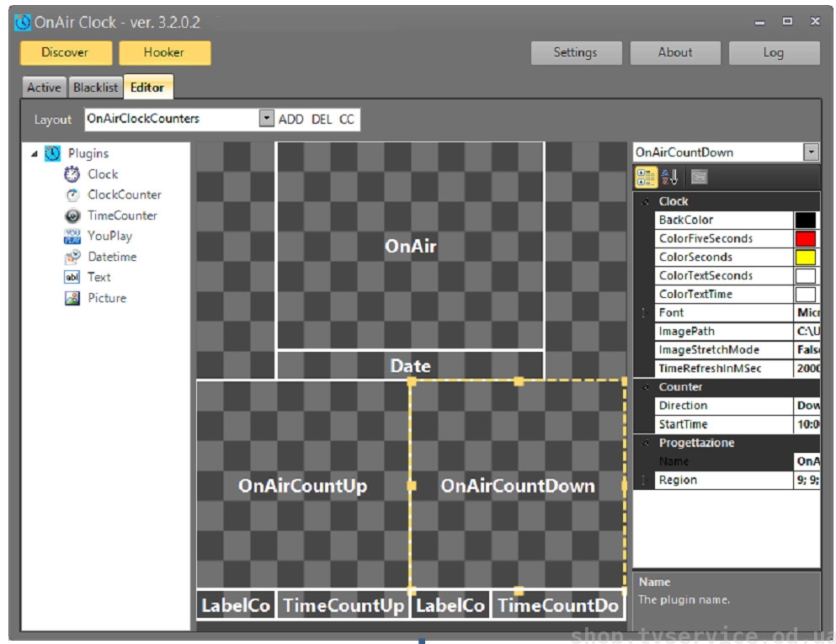
Task: Click ADD to create a layout
Action: [x=290, y=120]
